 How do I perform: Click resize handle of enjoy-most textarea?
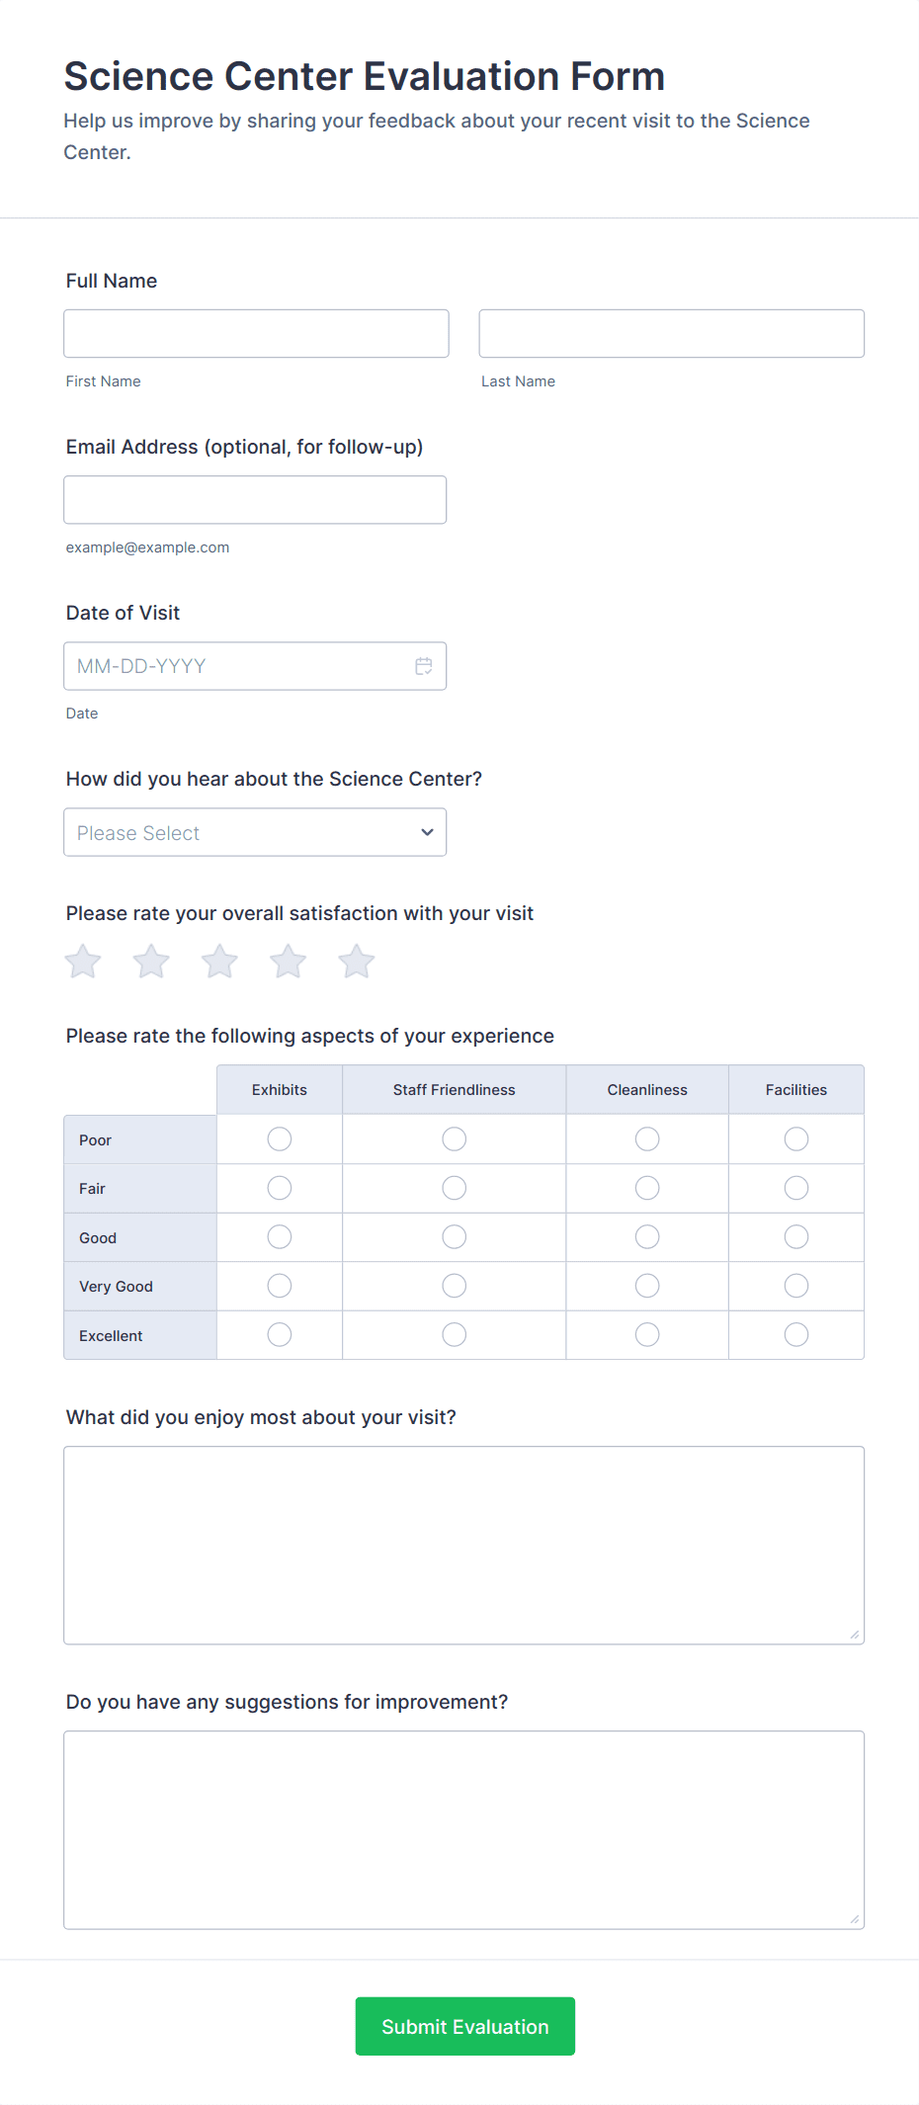pos(854,1635)
